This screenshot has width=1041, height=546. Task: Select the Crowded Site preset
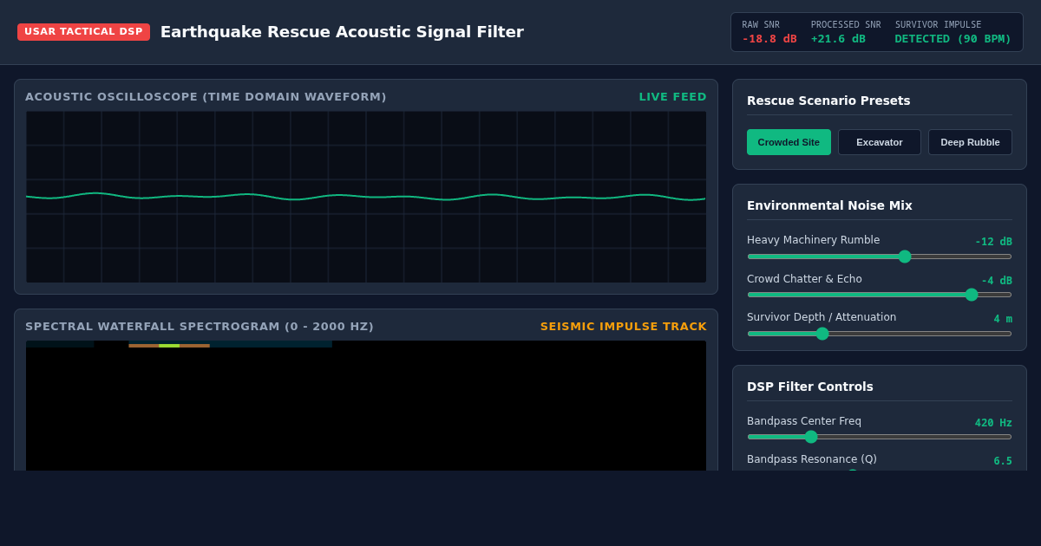[x=789, y=142]
